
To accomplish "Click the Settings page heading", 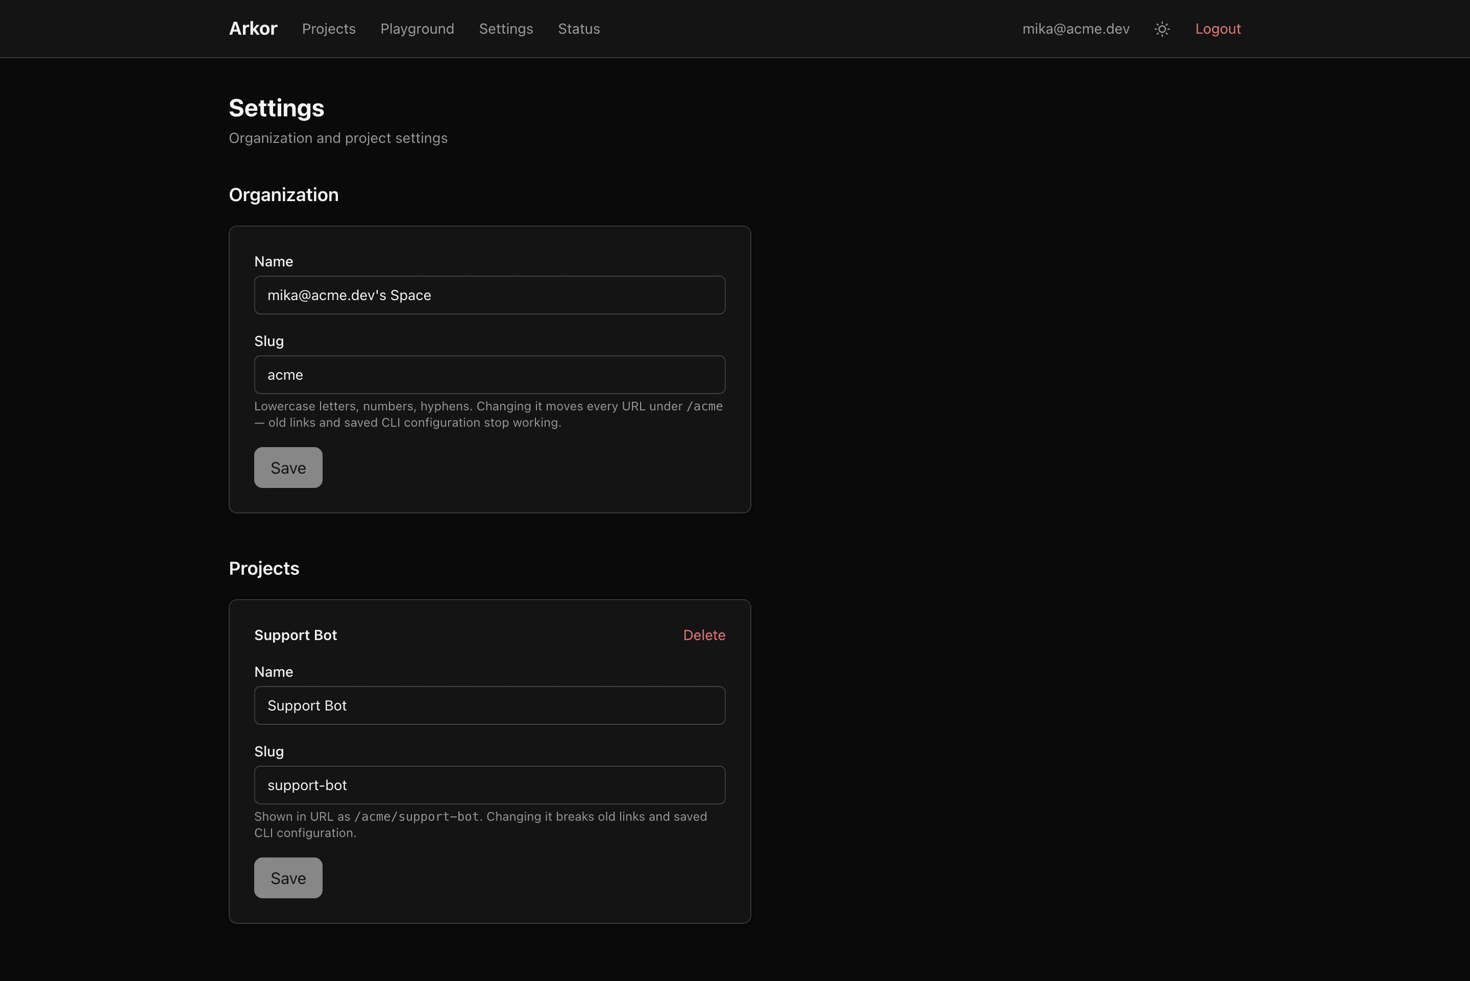I will [276, 108].
